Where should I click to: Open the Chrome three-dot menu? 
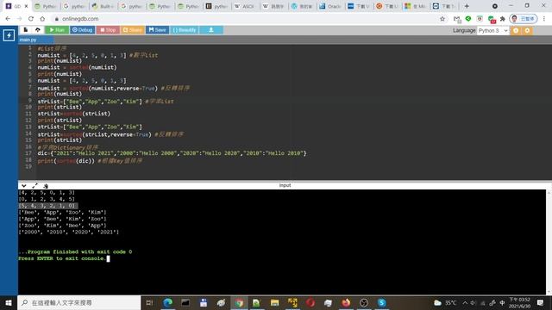(x=544, y=19)
